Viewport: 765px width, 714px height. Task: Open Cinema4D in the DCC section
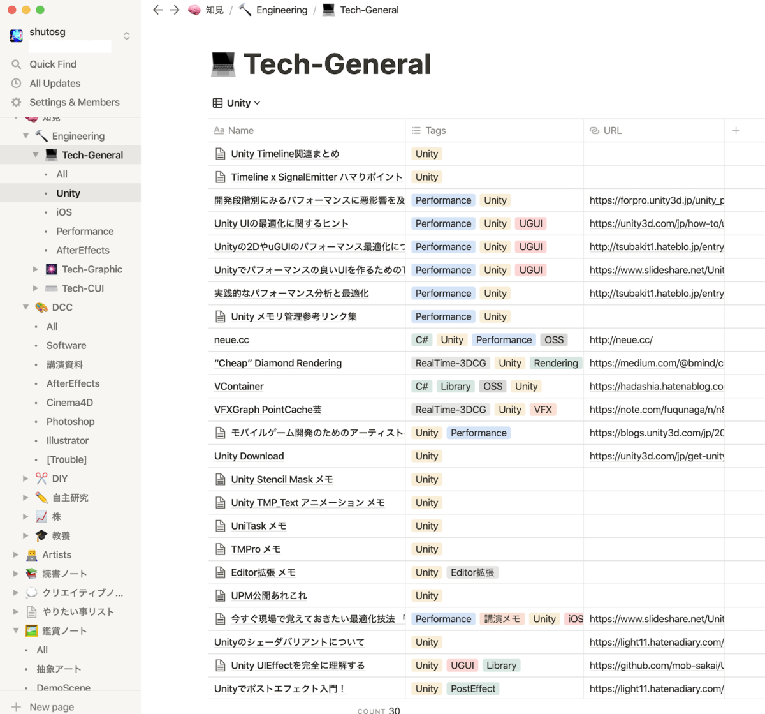coord(70,403)
